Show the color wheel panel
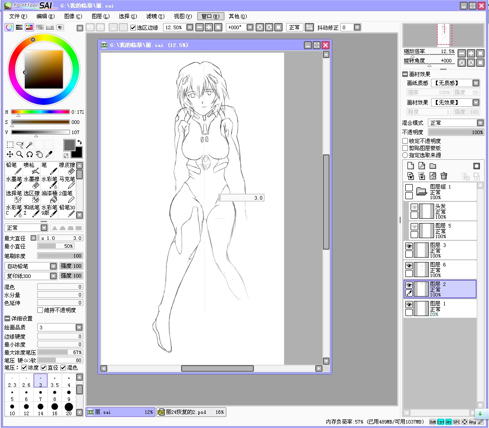 tap(9, 27)
